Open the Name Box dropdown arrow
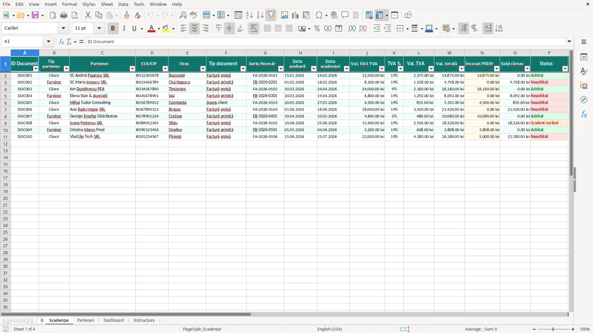Image resolution: width=593 pixels, height=333 pixels. click(x=48, y=41)
